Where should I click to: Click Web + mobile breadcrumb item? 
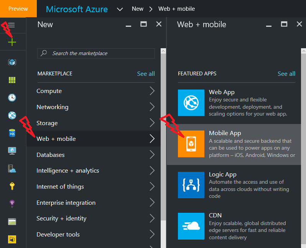(176, 9)
